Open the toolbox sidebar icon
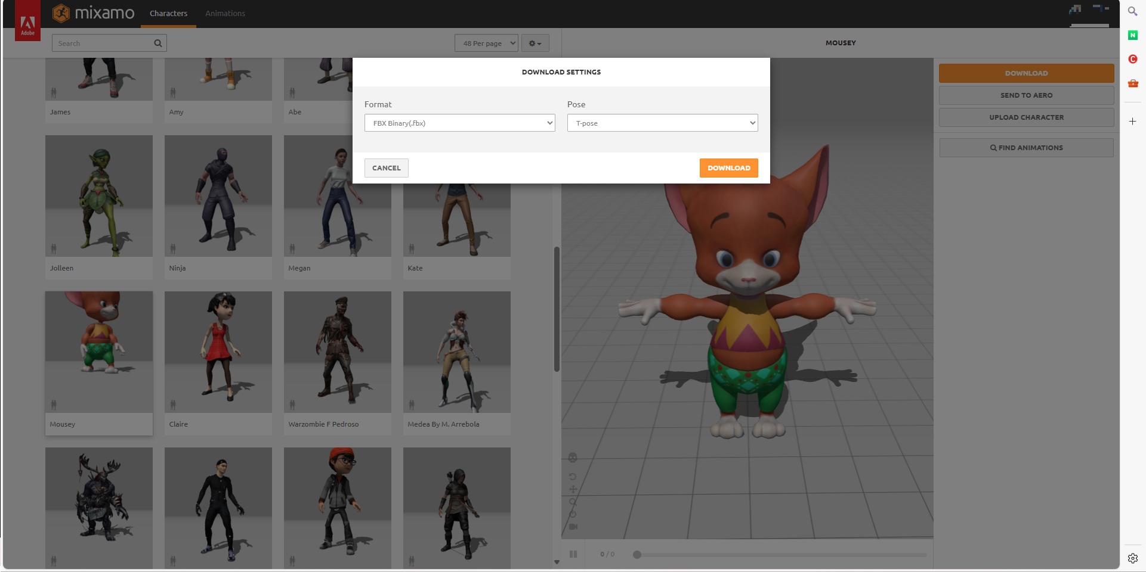This screenshot has height=572, width=1146. coord(1133,83)
